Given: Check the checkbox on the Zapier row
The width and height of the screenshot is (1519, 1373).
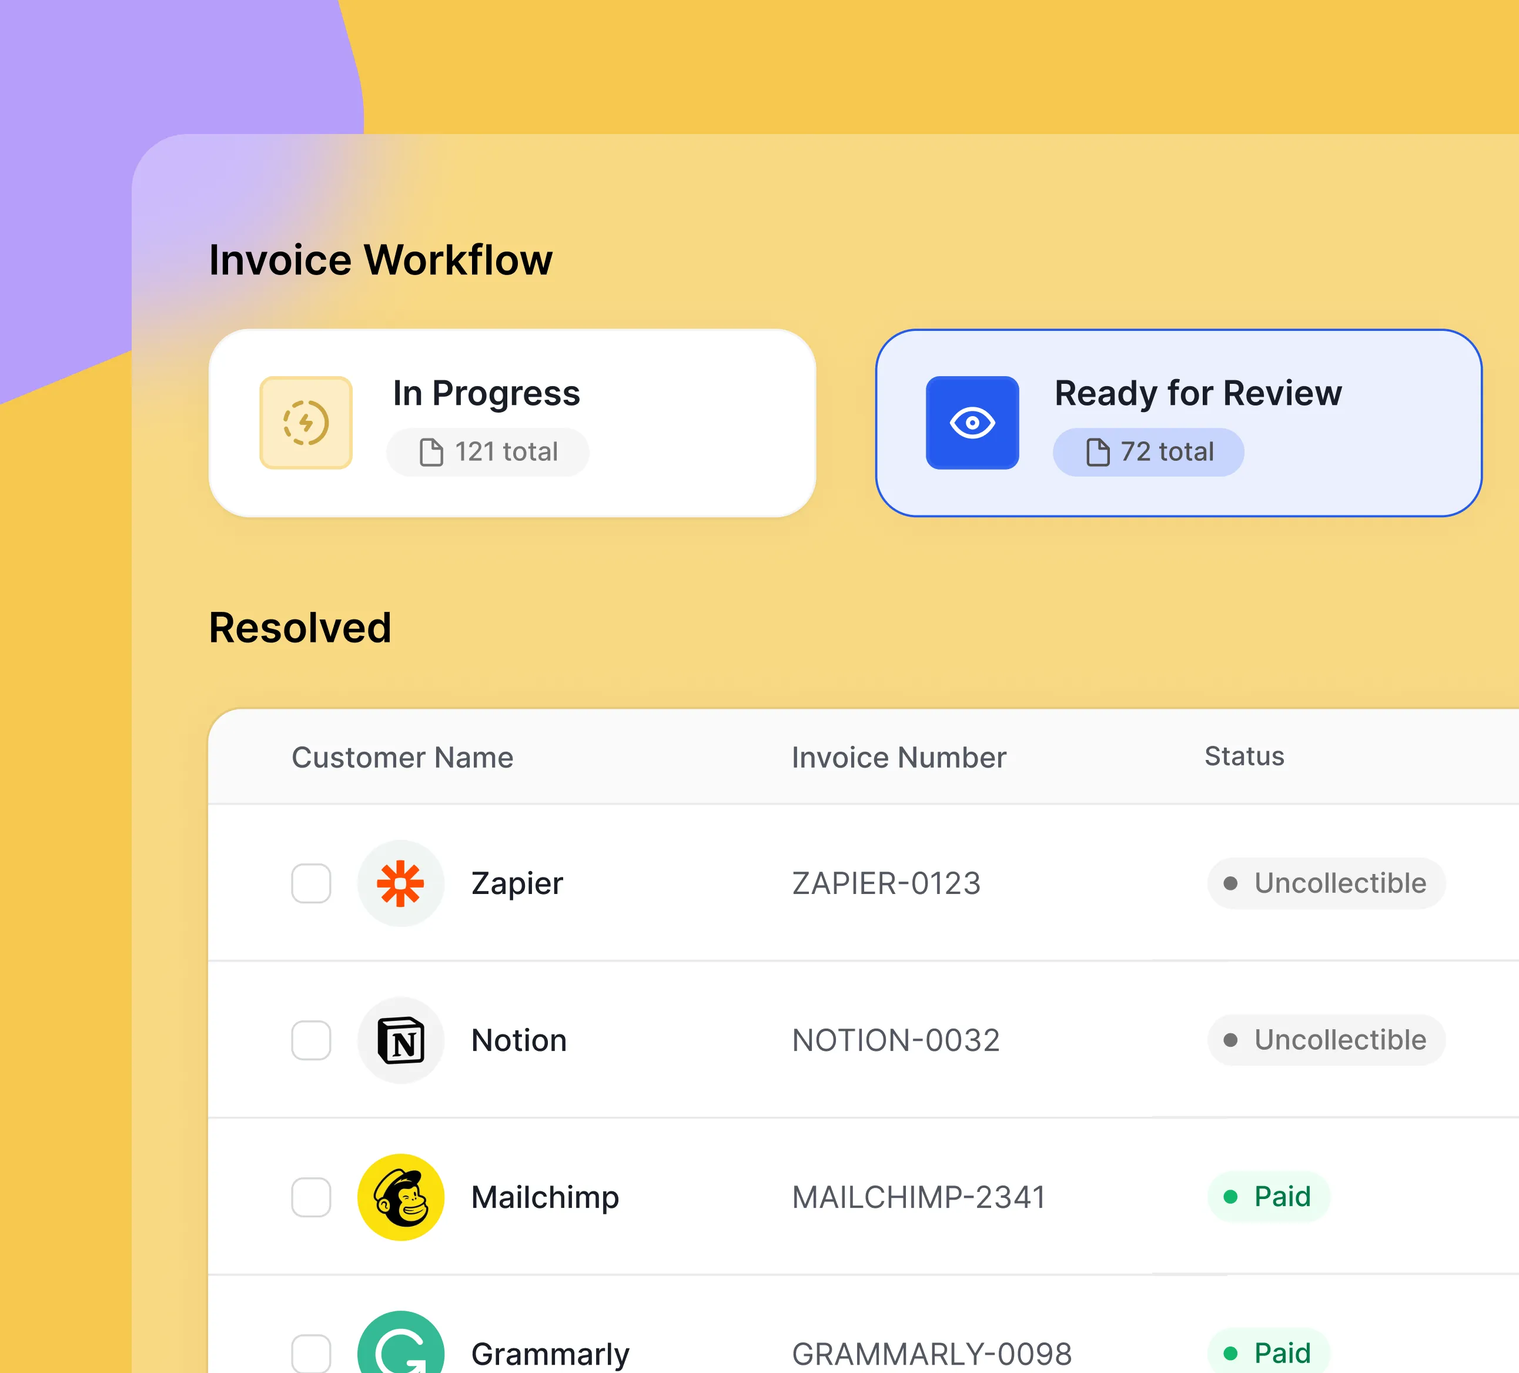Looking at the screenshot, I should (310, 883).
